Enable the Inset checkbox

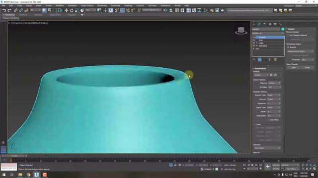255,125
